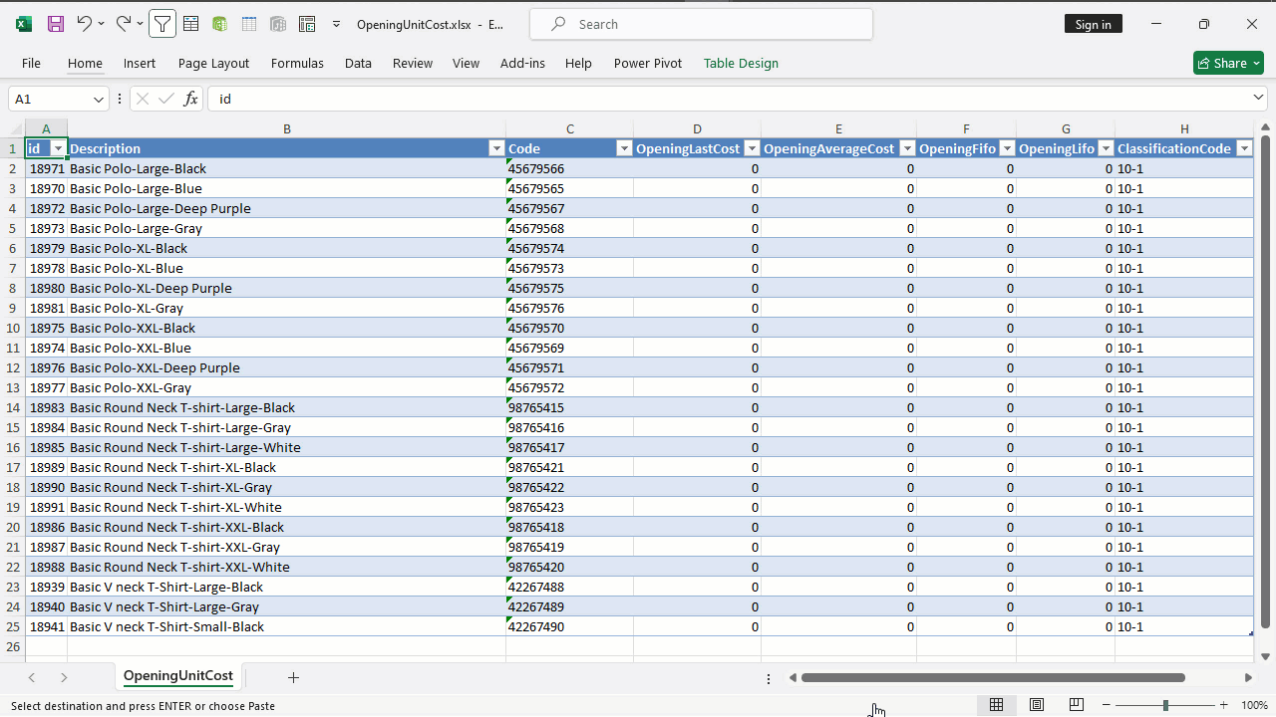Click the PivotTable layout icon
The height and width of the screenshot is (717, 1276).
tap(307, 24)
